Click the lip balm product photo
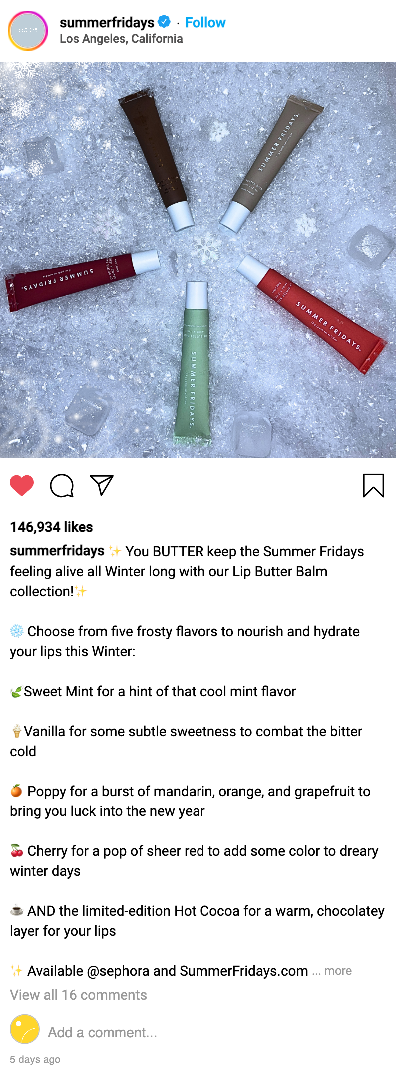The width and height of the screenshot is (396, 1075). tap(198, 260)
